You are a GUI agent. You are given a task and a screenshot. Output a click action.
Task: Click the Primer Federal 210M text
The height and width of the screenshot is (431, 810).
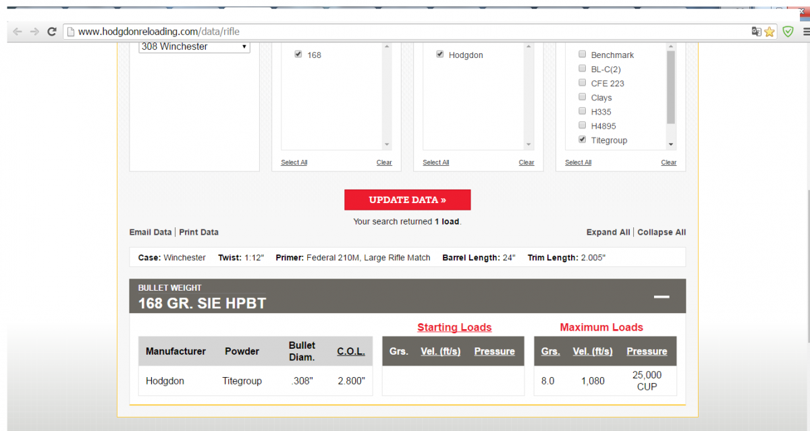click(352, 258)
